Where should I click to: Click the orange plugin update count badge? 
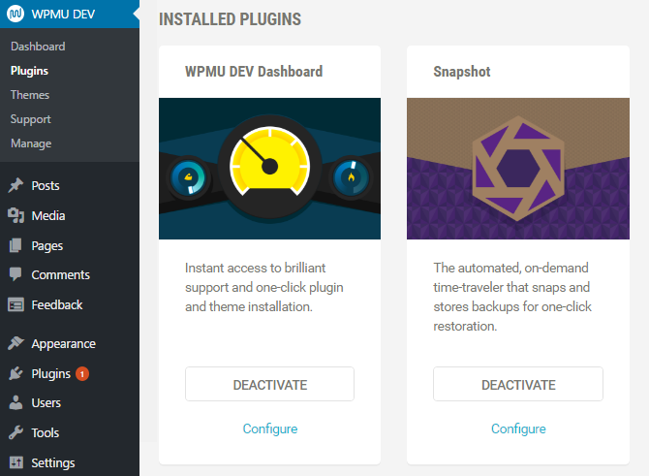82,374
